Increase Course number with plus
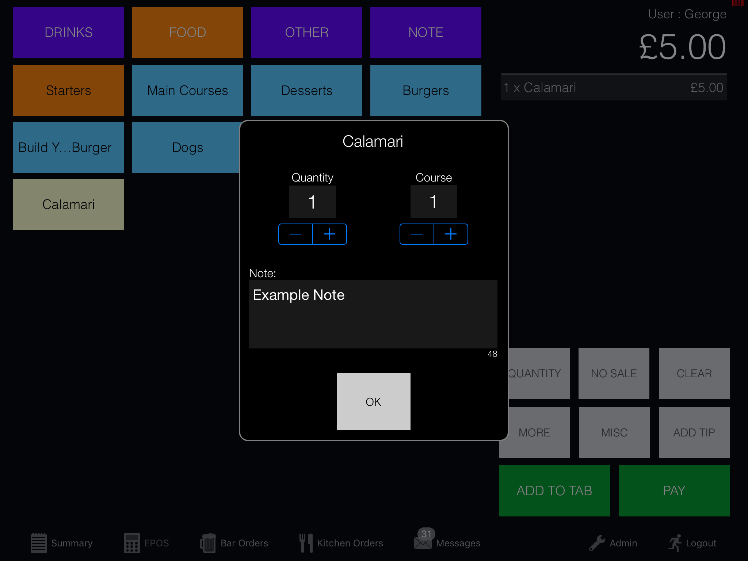Viewport: 748px width, 561px height. coord(451,234)
